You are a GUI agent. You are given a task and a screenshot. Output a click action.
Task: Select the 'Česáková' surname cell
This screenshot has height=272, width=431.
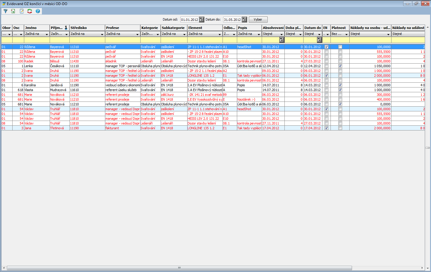tap(60, 66)
